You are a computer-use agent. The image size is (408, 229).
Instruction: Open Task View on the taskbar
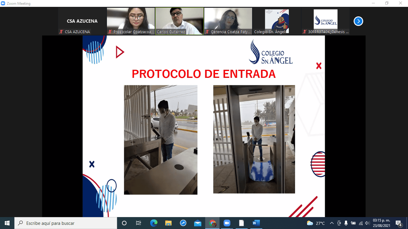tap(139, 223)
